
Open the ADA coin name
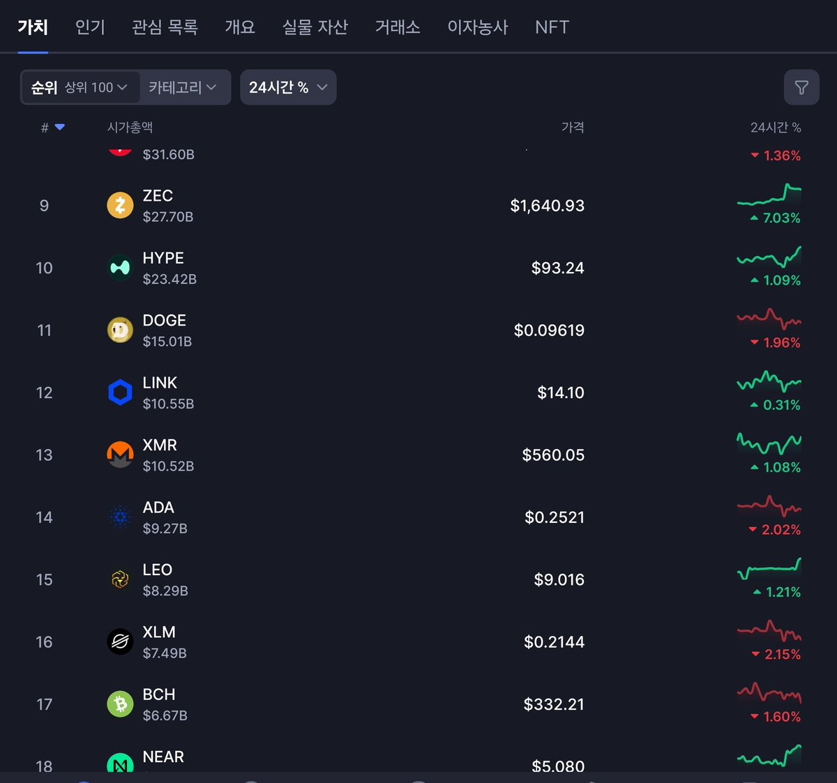pyautogui.click(x=158, y=508)
